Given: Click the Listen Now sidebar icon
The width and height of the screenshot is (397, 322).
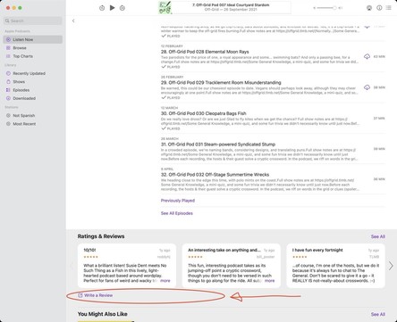Looking at the screenshot, I should tap(8, 39).
